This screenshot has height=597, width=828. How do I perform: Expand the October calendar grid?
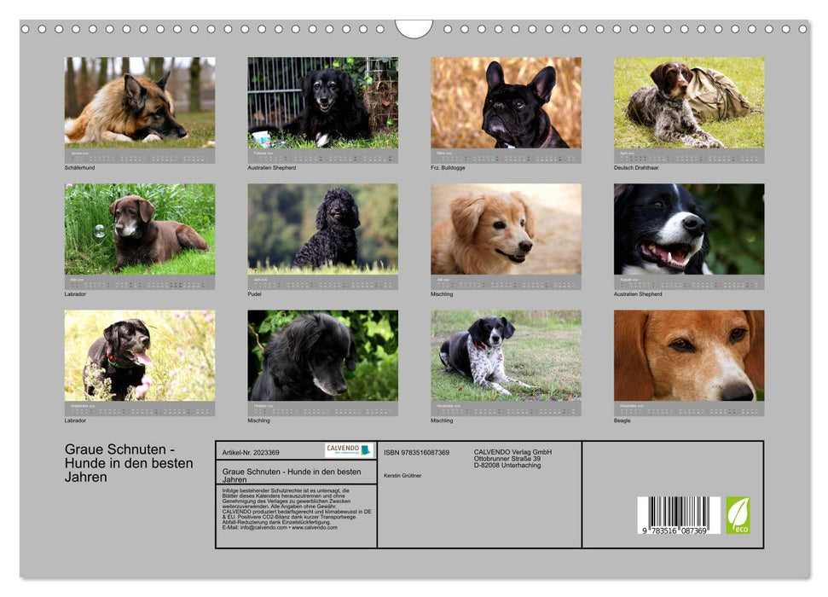tap(322, 409)
